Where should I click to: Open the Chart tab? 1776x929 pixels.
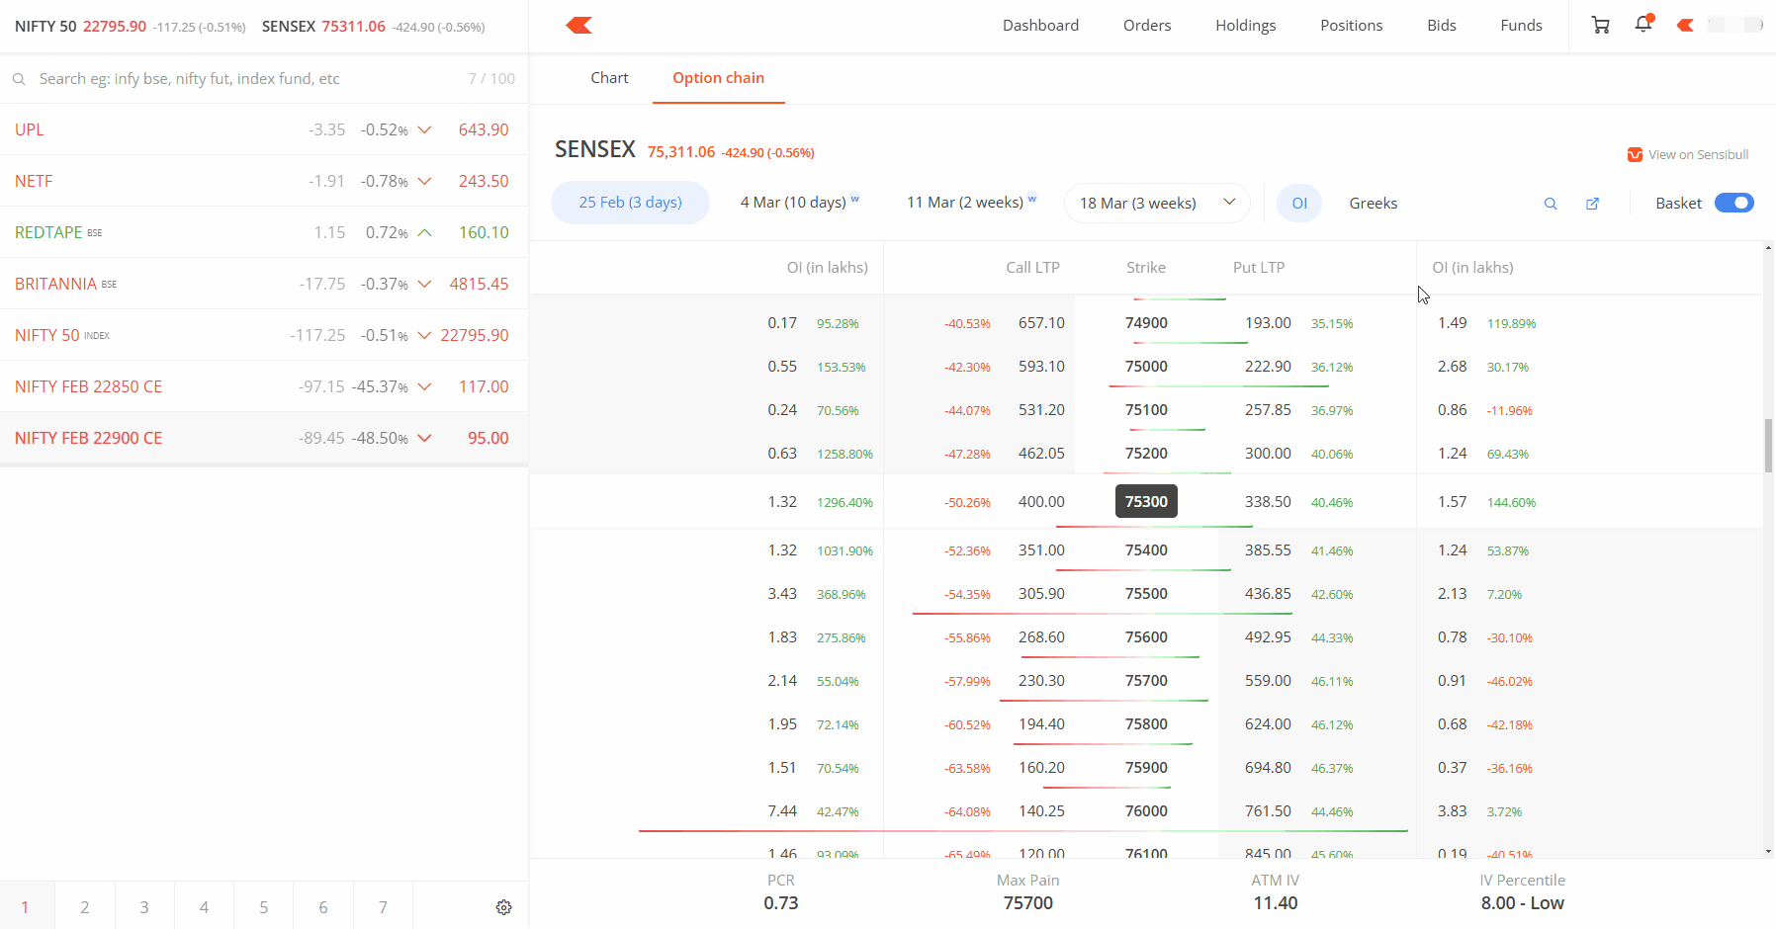click(609, 78)
